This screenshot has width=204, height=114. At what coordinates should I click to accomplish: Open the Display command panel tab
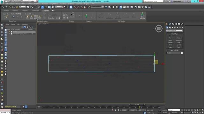[179, 24]
